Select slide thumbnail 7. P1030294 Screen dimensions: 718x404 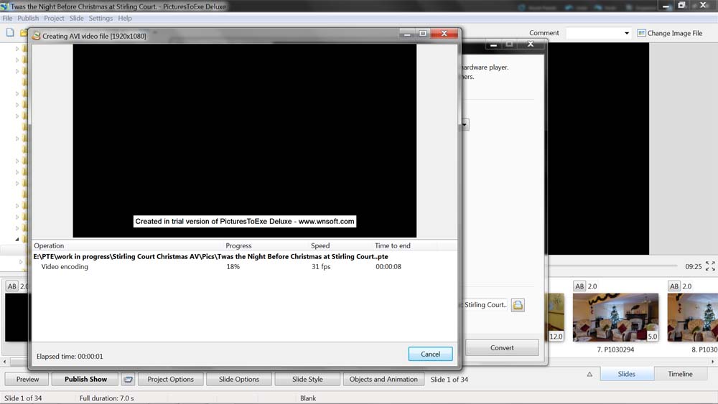click(615, 317)
